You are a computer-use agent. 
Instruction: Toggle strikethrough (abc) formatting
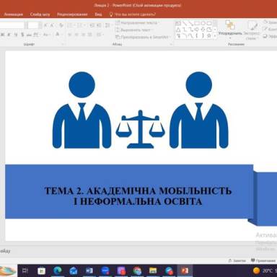[29, 35]
